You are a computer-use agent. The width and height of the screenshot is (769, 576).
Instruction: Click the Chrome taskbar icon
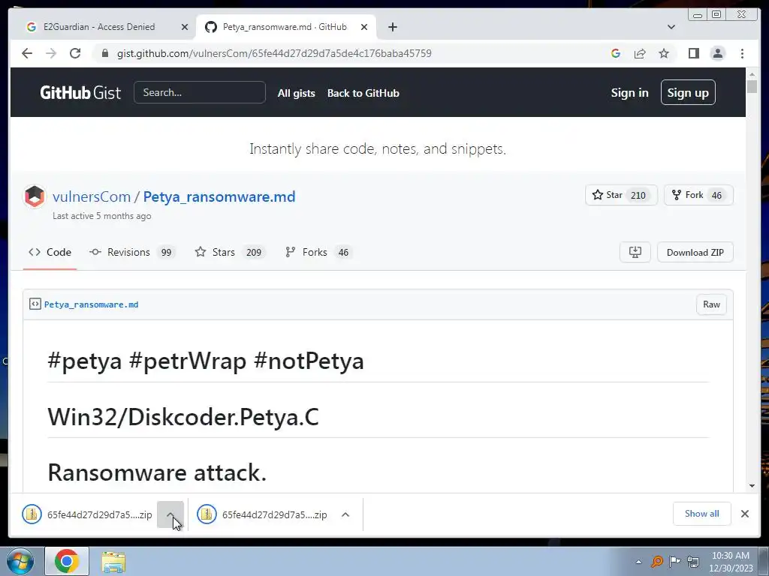click(67, 561)
